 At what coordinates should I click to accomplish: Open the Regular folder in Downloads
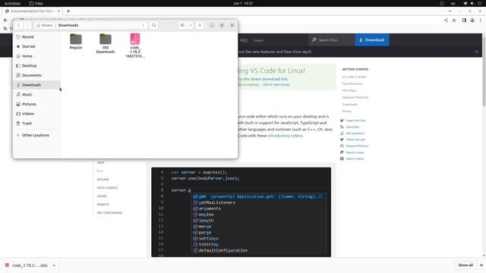point(76,41)
